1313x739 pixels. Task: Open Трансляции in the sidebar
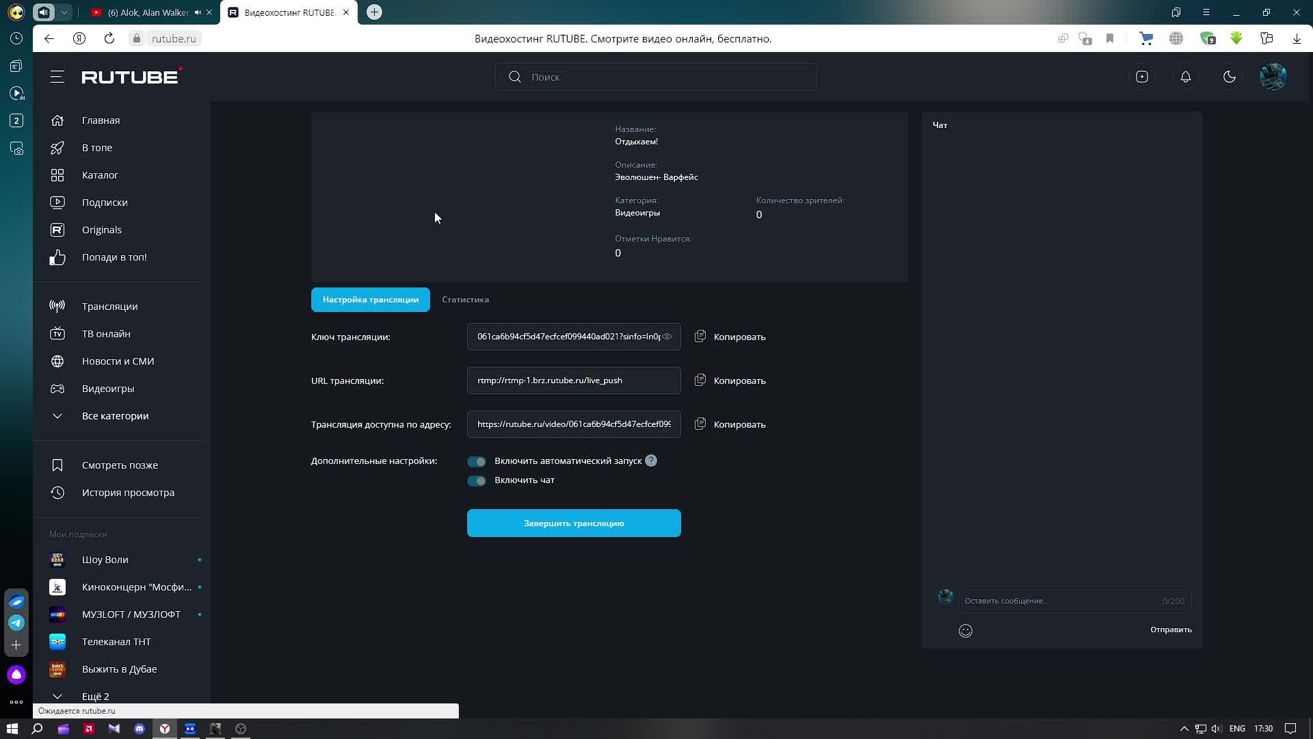click(x=109, y=307)
